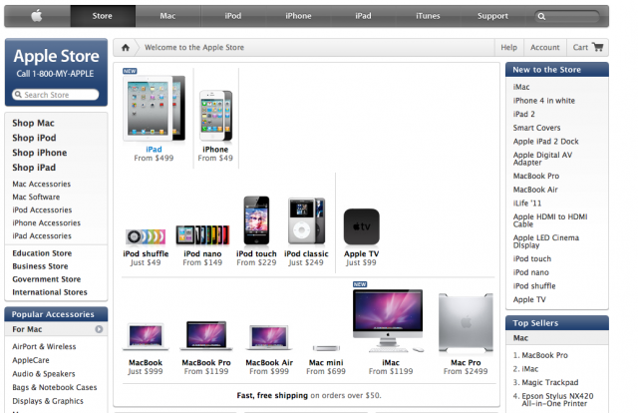Click the shopping cart icon

tap(598, 47)
